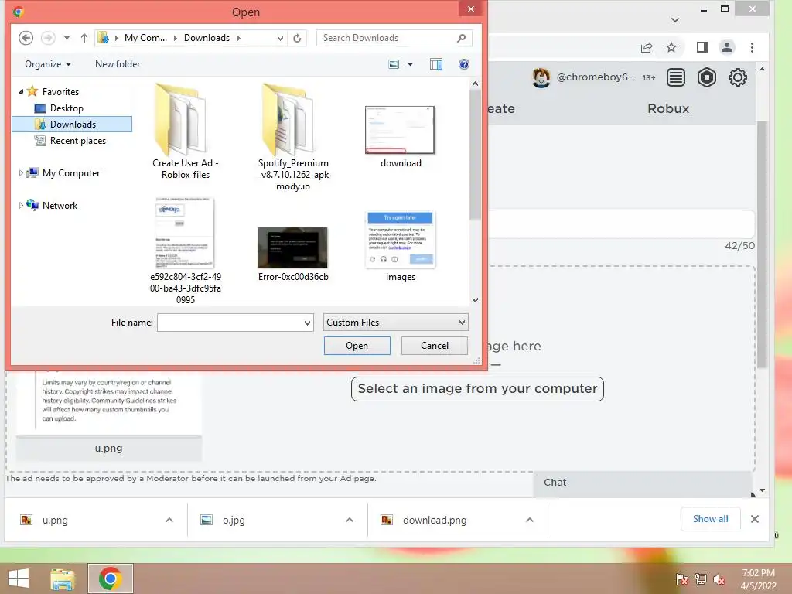The width and height of the screenshot is (792, 594).
Task: Click the Forward arrow in Open dialog
Action: tap(48, 38)
